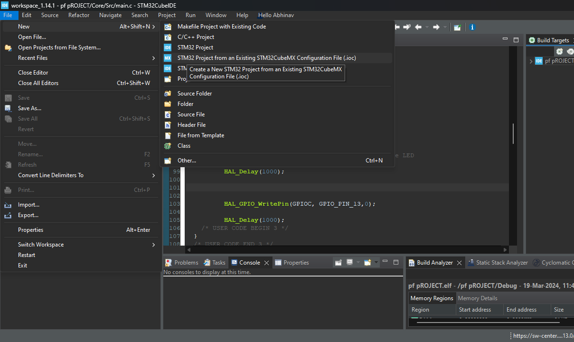Click Open File... in File menu

[x=81, y=37]
